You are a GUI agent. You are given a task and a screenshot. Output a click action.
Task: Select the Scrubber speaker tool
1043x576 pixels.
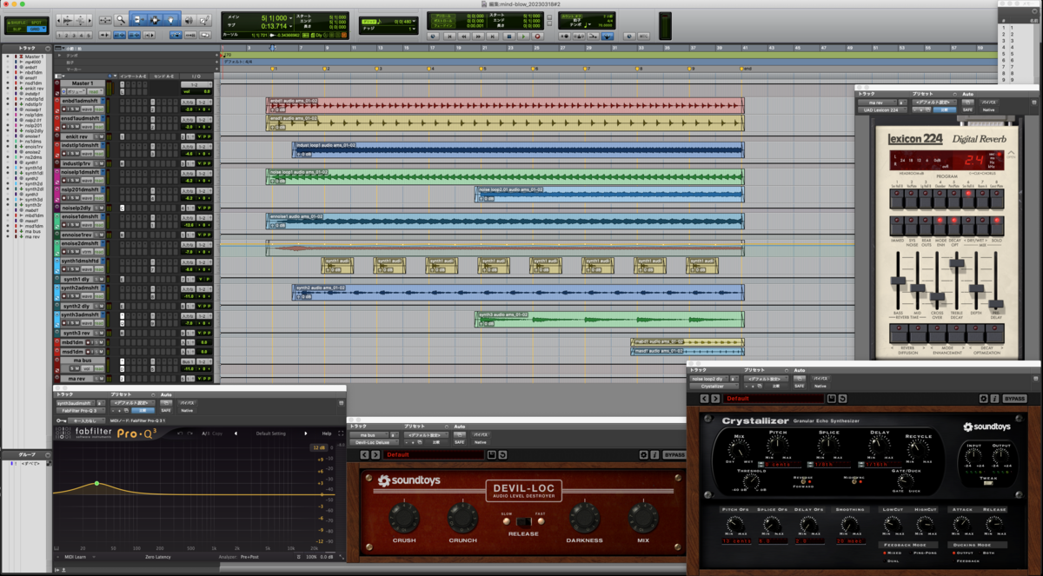(189, 20)
